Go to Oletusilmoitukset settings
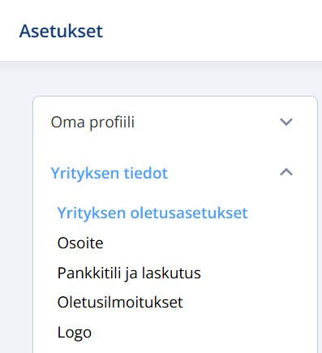This screenshot has width=322, height=353. pos(120,302)
